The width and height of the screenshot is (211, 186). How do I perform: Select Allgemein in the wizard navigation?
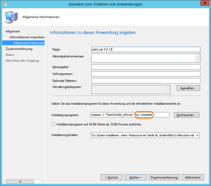[13, 31]
